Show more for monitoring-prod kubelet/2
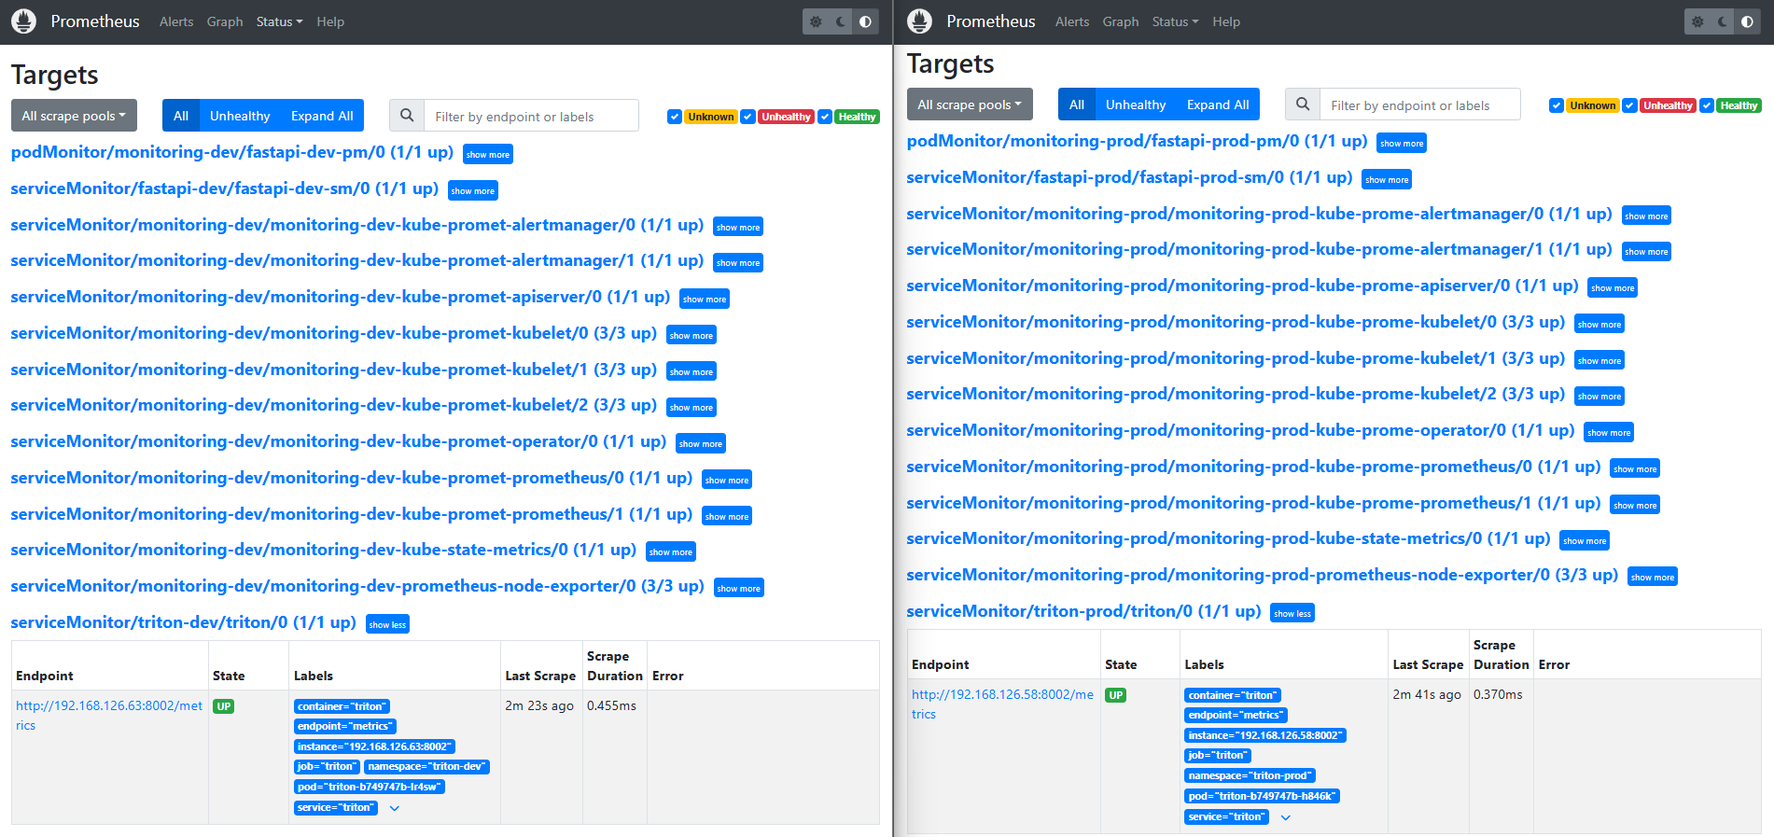The height and width of the screenshot is (837, 1774). (x=1599, y=396)
